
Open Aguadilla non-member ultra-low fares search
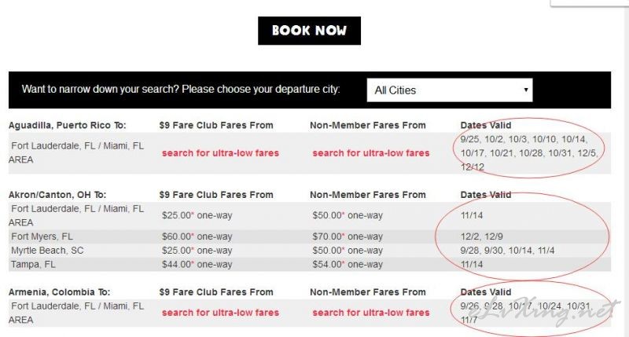[371, 153]
